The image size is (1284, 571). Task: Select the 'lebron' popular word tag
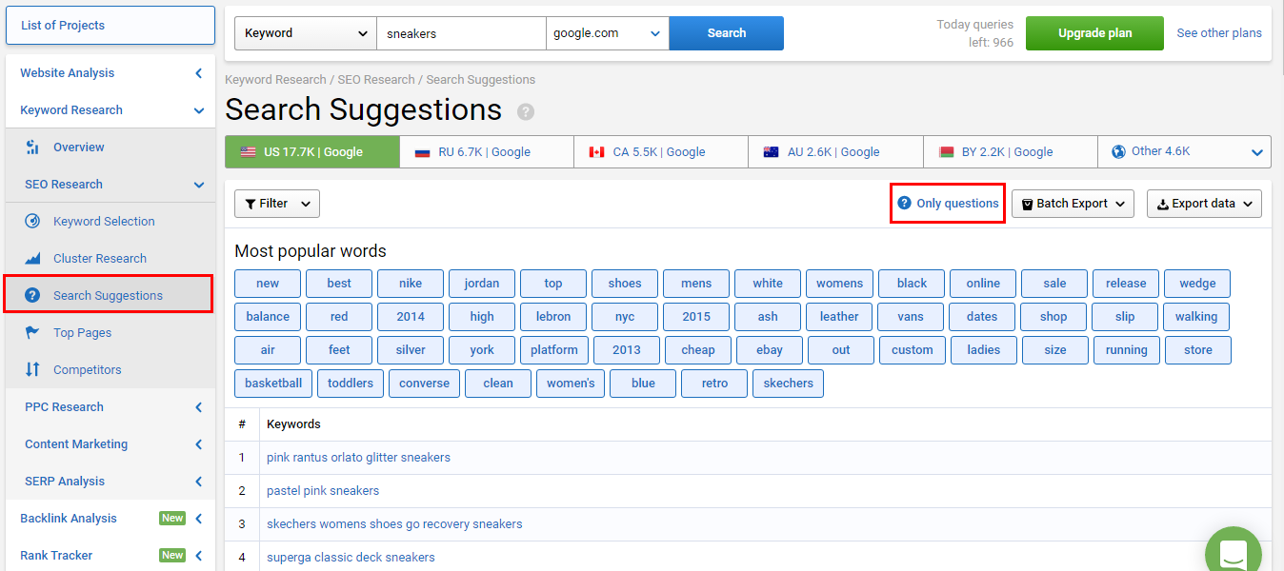click(x=553, y=317)
